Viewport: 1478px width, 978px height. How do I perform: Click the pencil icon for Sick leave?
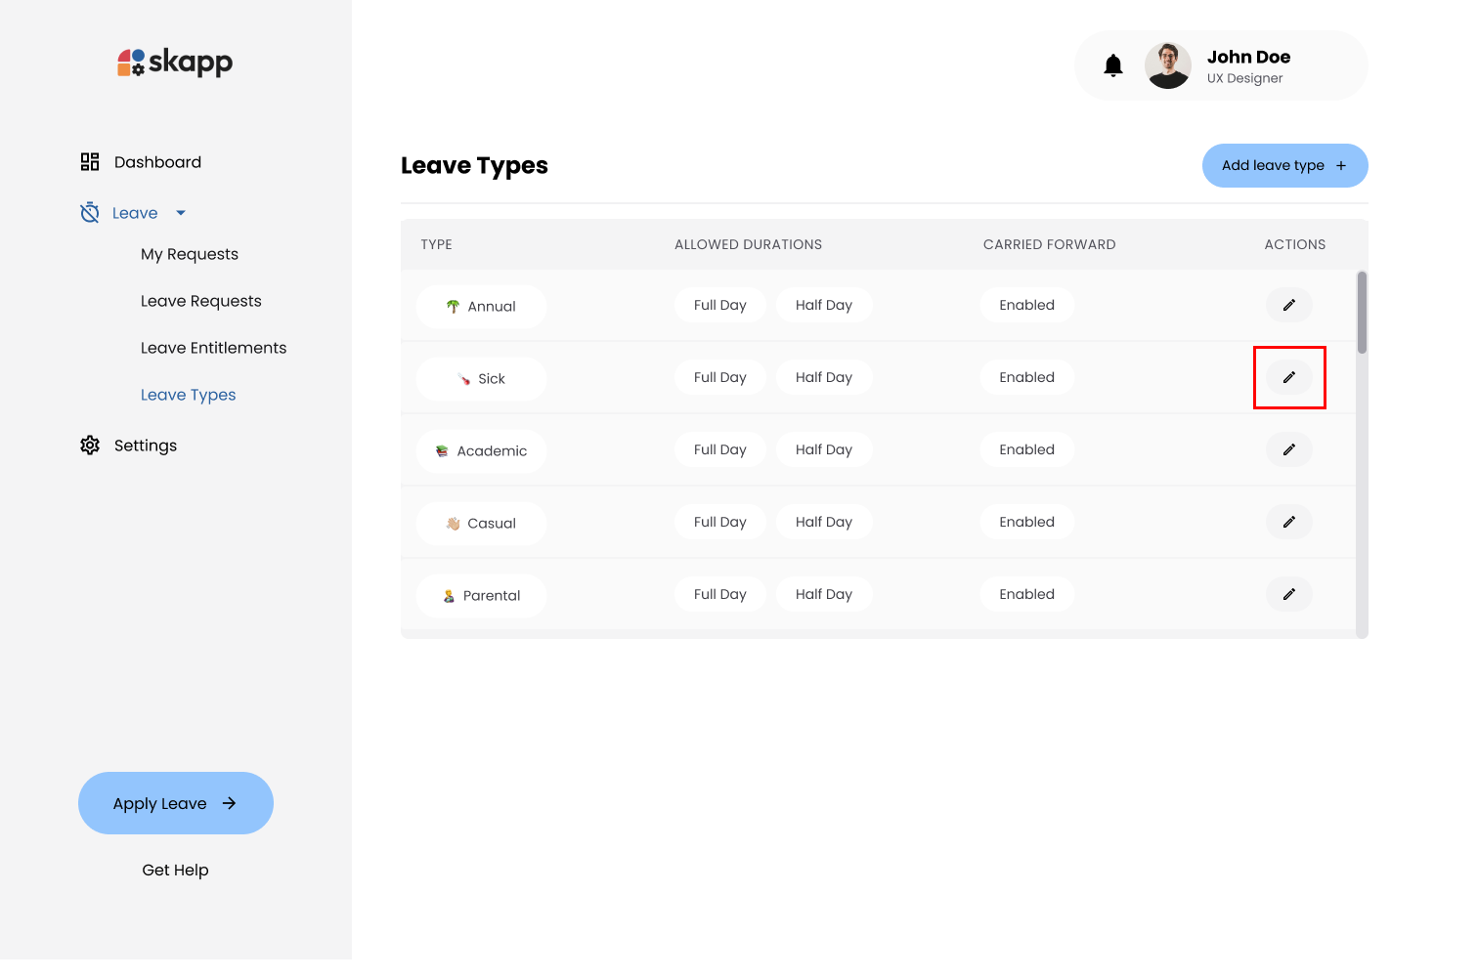[x=1288, y=377]
